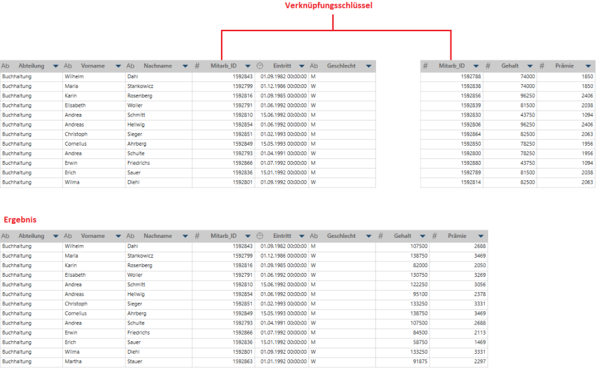Select the Mitarb_ID column header in Ergebnis table
The image size is (597, 369).
click(x=224, y=236)
